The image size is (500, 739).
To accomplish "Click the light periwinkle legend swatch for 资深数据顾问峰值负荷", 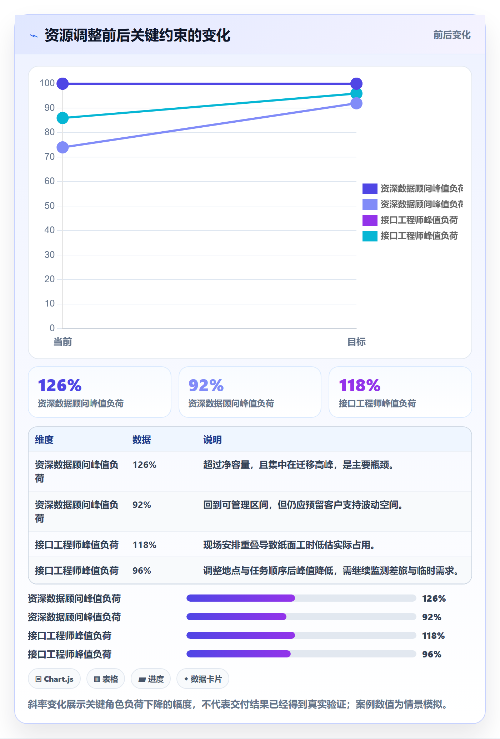I will [x=370, y=204].
